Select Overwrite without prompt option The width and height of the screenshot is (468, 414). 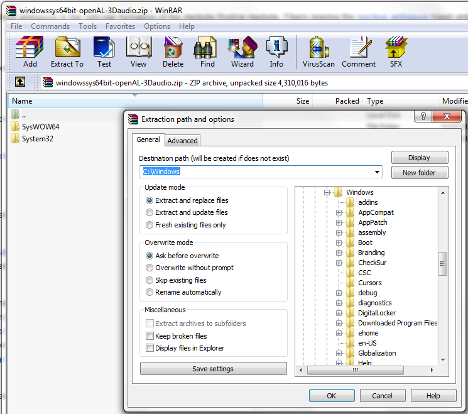[x=150, y=268]
